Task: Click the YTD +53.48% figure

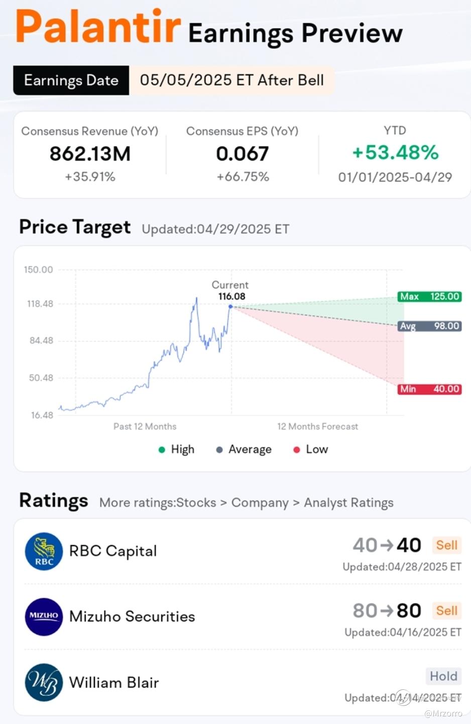Action: [395, 153]
